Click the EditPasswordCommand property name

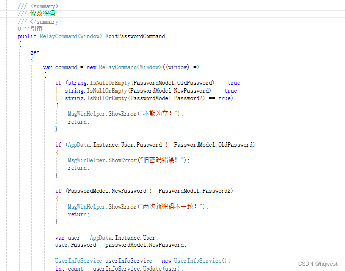click(x=135, y=36)
